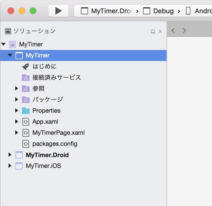Expand the MyTimer.Droid project
Image resolution: width=212 pixels, height=206 pixels.
pos(10,155)
